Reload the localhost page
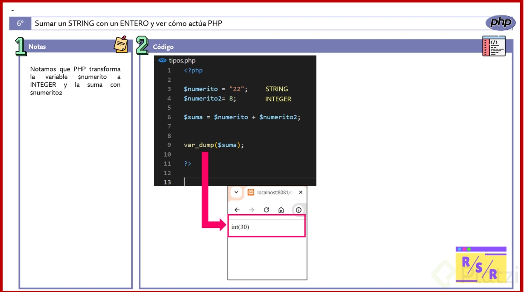The height and width of the screenshot is (292, 524). pos(266,210)
